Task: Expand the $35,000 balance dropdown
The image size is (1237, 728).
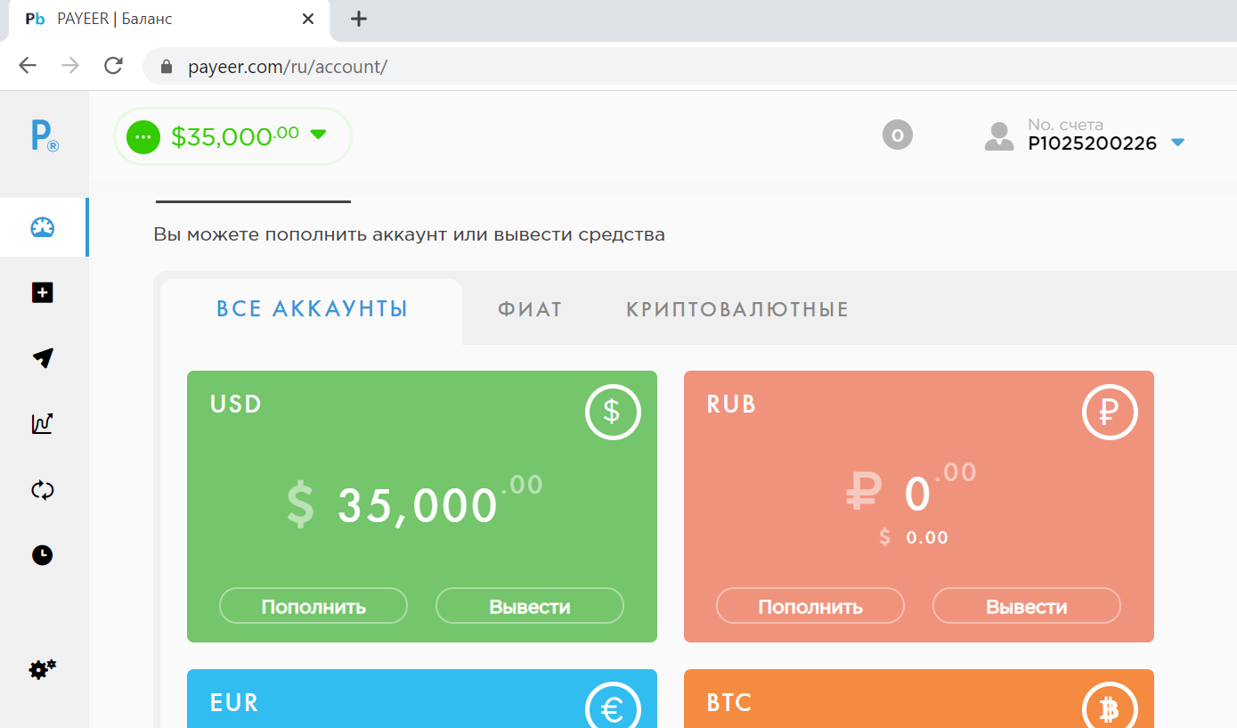Action: [x=318, y=135]
